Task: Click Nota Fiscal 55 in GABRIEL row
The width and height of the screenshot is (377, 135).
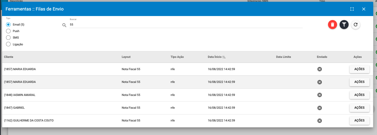Action: [131, 108]
